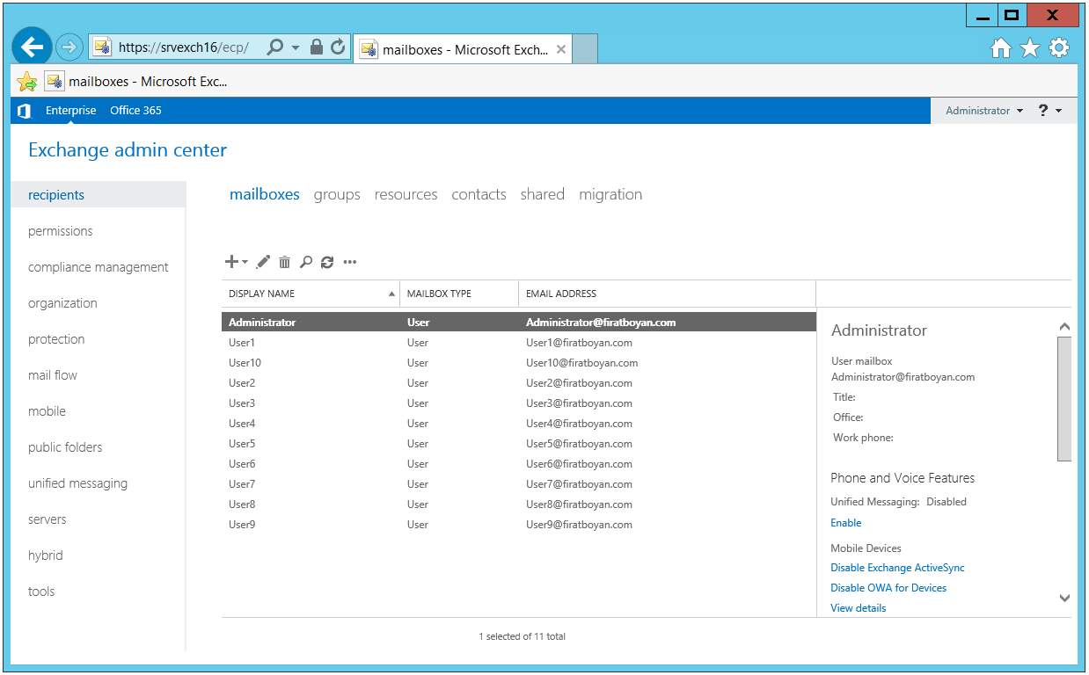Viewport: 1089px width, 675px height.
Task: Open favorites star icon in browser
Action: (x=1030, y=48)
